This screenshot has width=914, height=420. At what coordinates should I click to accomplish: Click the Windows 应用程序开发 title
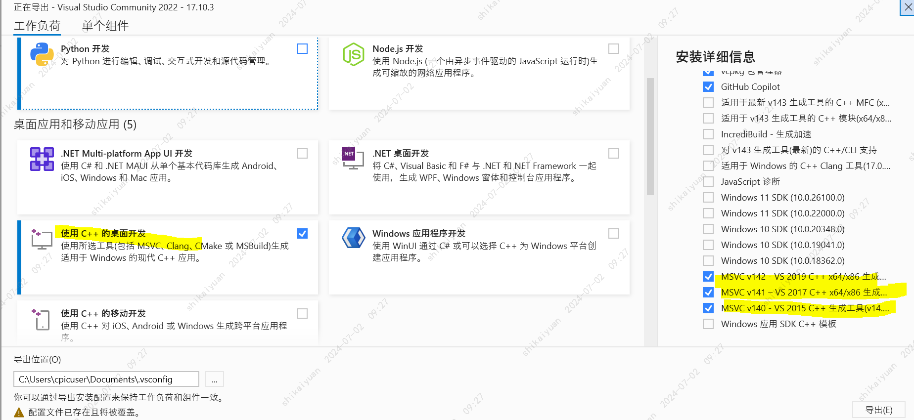pyautogui.click(x=419, y=233)
